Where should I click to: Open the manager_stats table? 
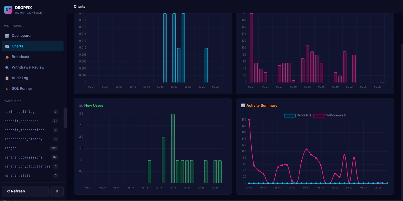pos(31,175)
